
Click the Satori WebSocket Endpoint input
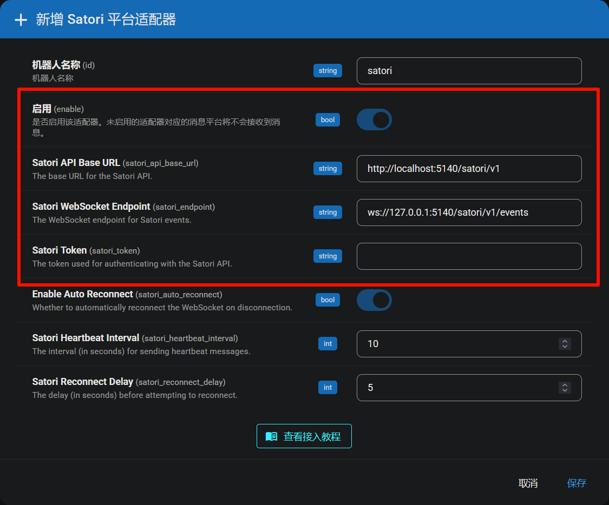tap(469, 212)
